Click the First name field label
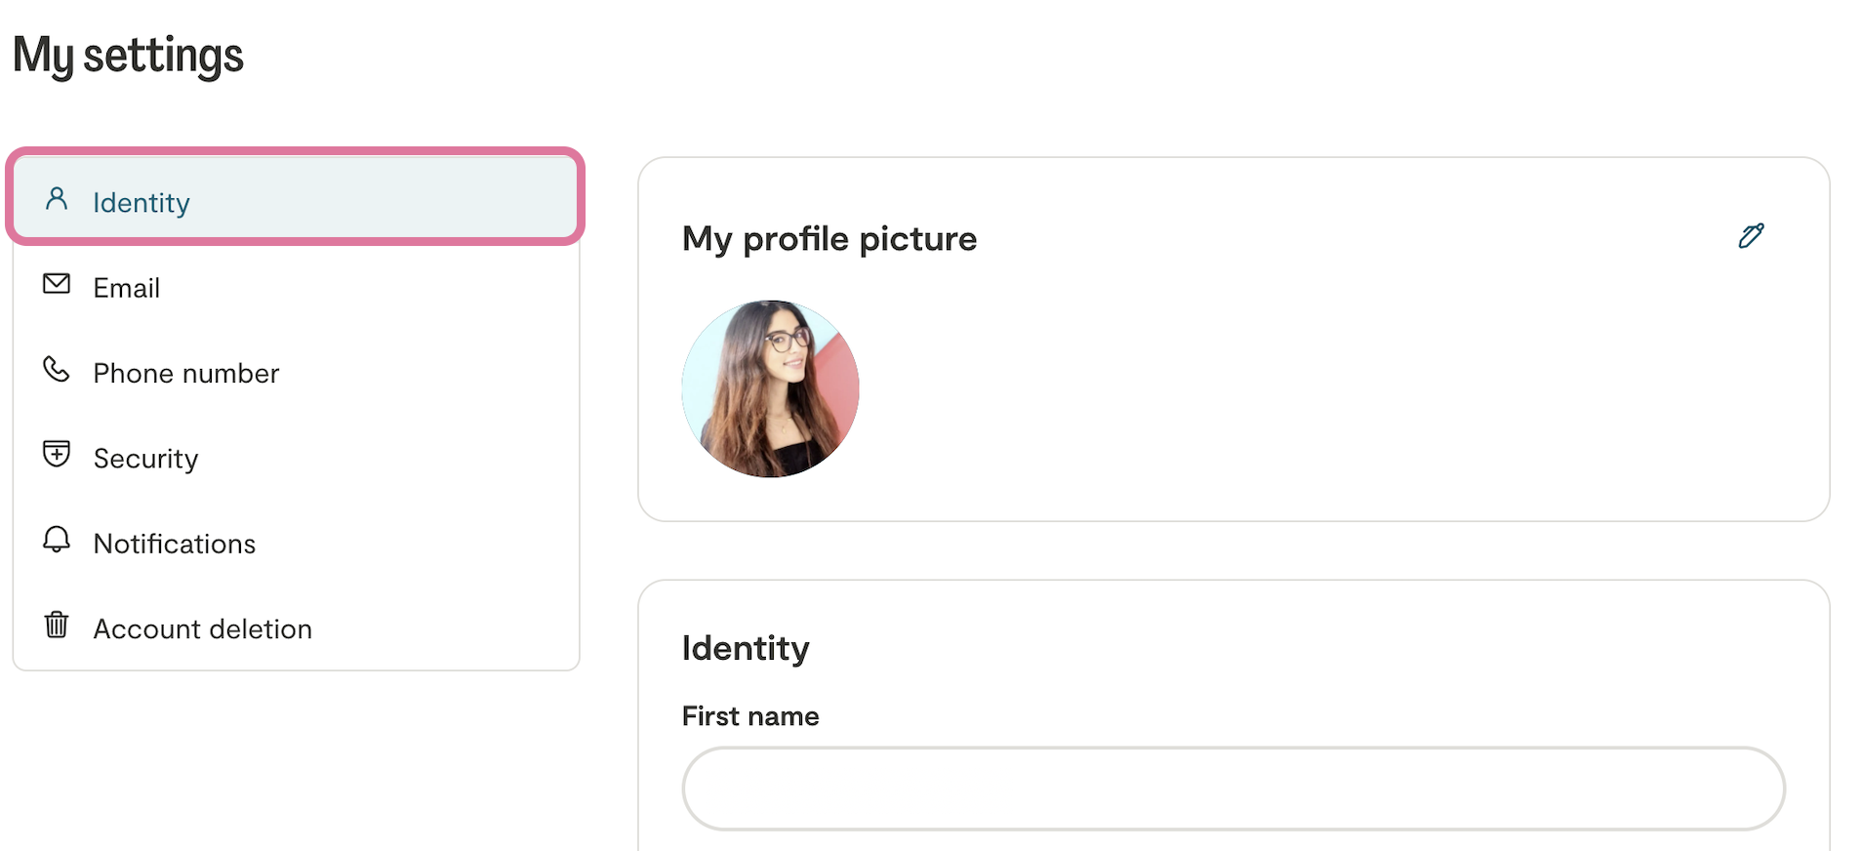This screenshot has height=851, width=1860. [x=750, y=716]
